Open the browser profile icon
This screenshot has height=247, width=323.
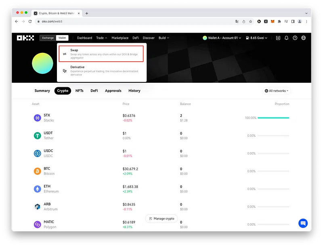point(300,21)
